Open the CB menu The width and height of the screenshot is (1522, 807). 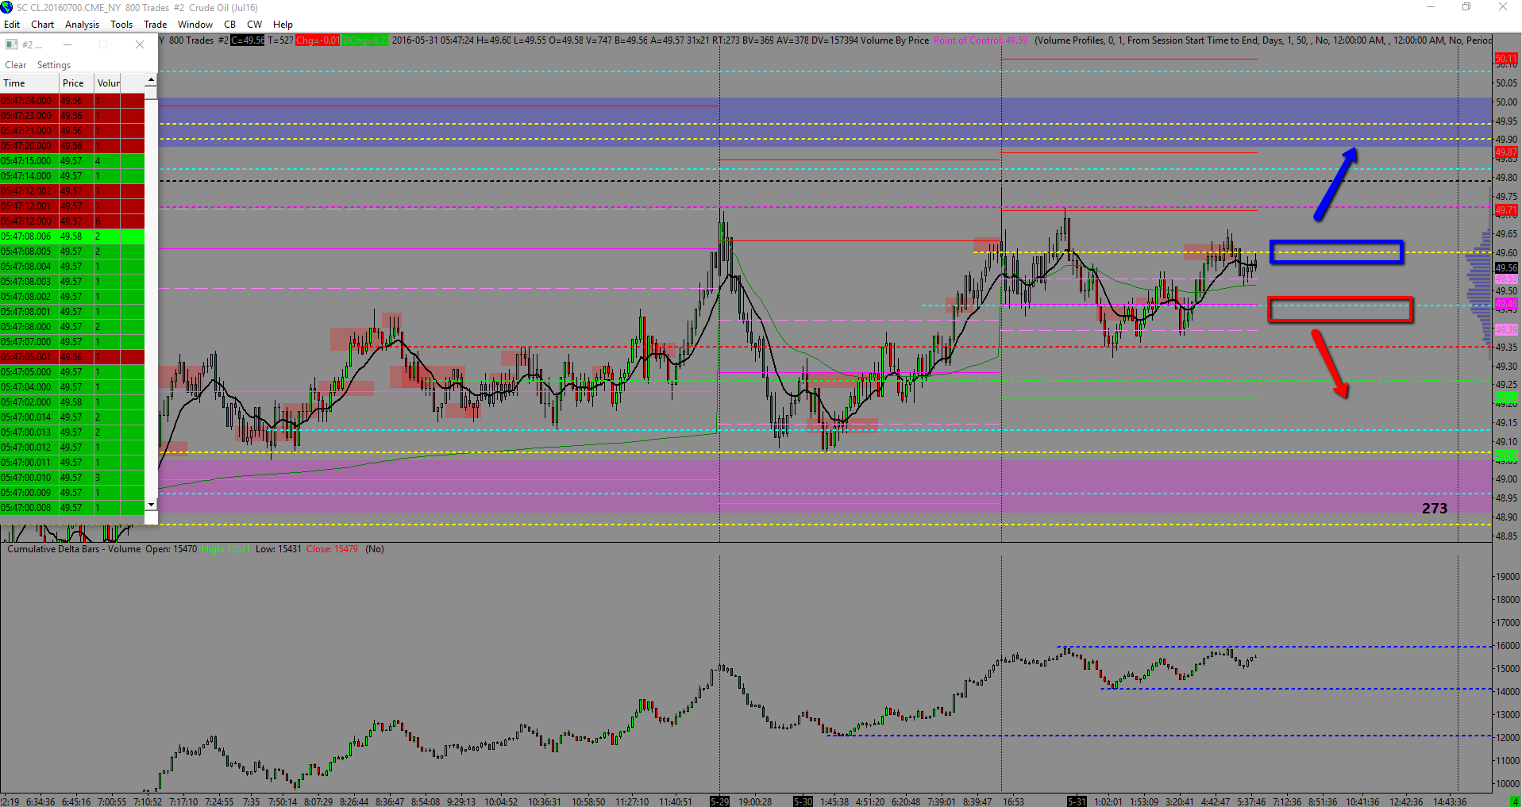pos(230,25)
